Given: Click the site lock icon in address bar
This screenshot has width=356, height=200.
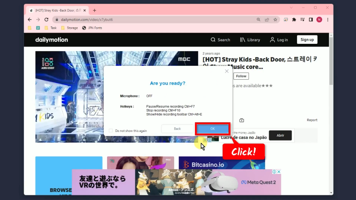Looking at the screenshot, I should (57, 20).
